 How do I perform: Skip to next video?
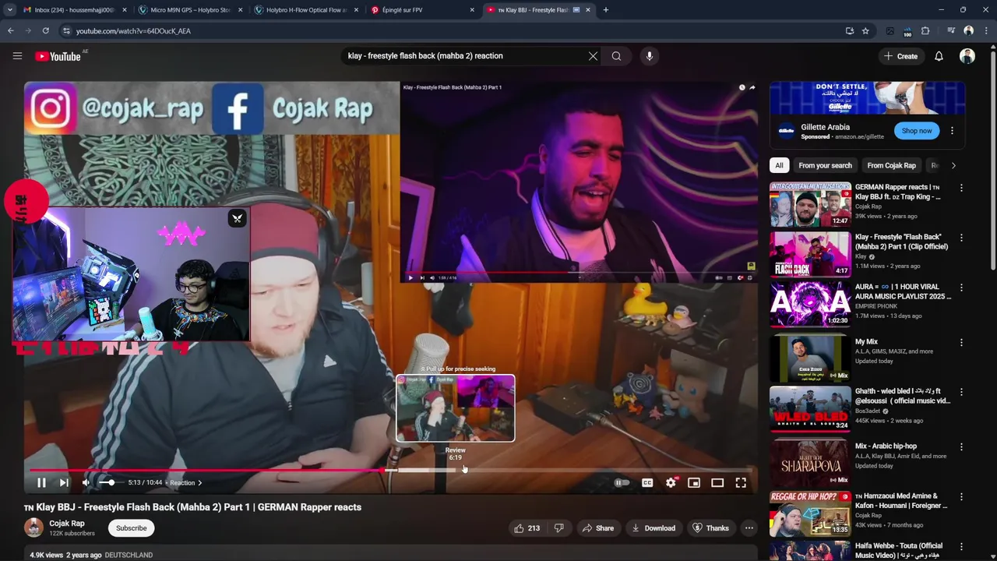[64, 482]
